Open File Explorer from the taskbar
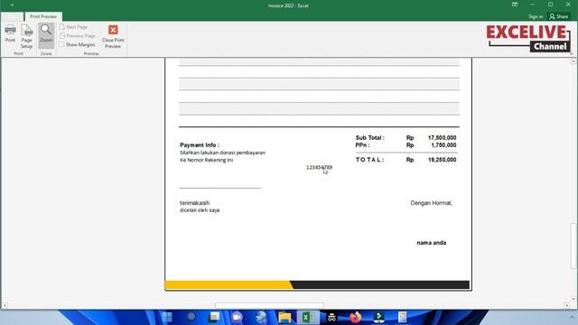The image size is (578, 325). (284, 317)
